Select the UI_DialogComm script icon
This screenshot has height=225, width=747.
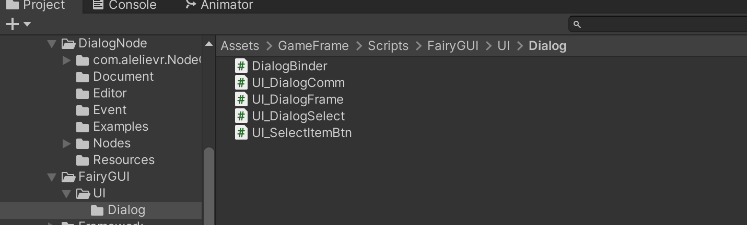[x=241, y=83]
